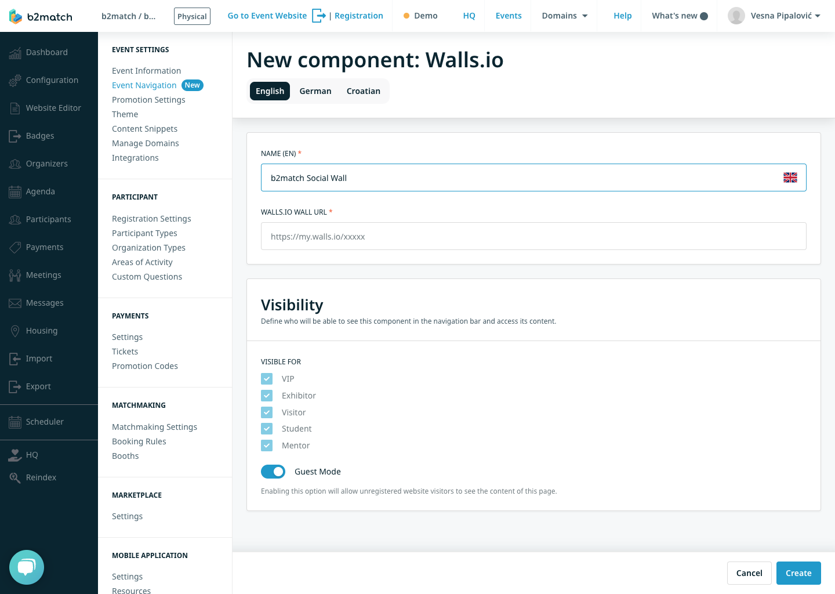The image size is (835, 594).
Task: Click the user avatar icon
Action: [x=736, y=16]
